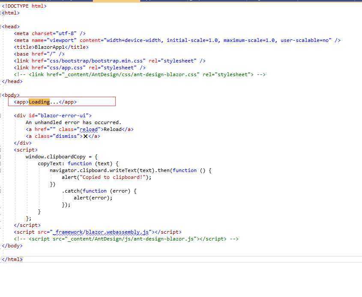This screenshot has width=362, height=297.
Task: Click the "utf-8" charset value
Action: point(66,33)
